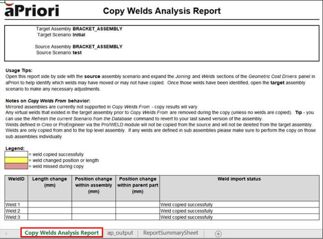Click the import status for Weld:1
Viewport: 323px width, 239px height.
point(239,205)
